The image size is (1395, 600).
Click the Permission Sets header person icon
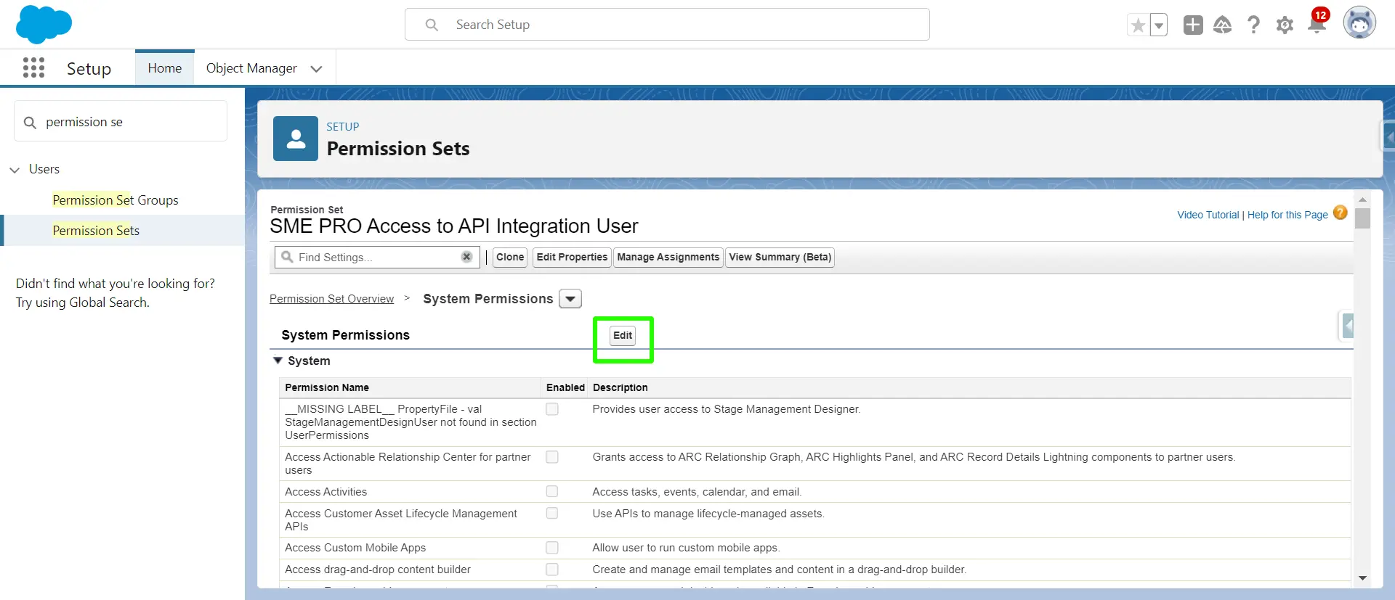(x=295, y=139)
